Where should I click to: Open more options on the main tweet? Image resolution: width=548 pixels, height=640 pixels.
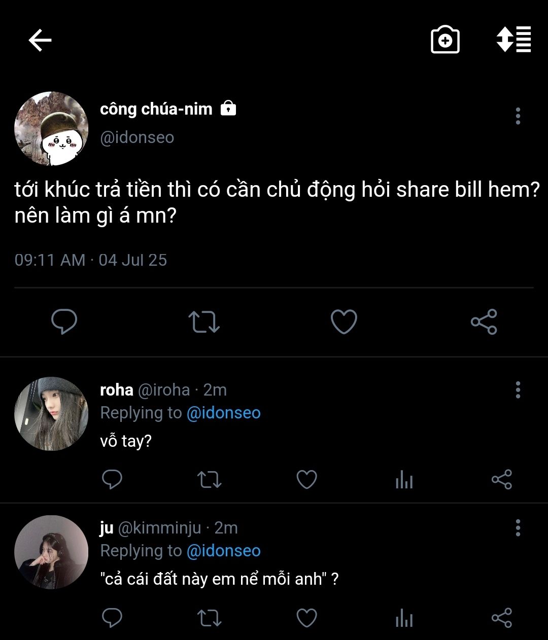coord(518,116)
